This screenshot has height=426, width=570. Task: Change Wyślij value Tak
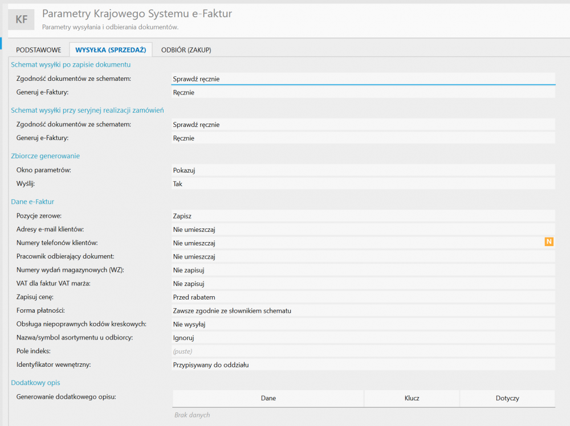coord(363,184)
